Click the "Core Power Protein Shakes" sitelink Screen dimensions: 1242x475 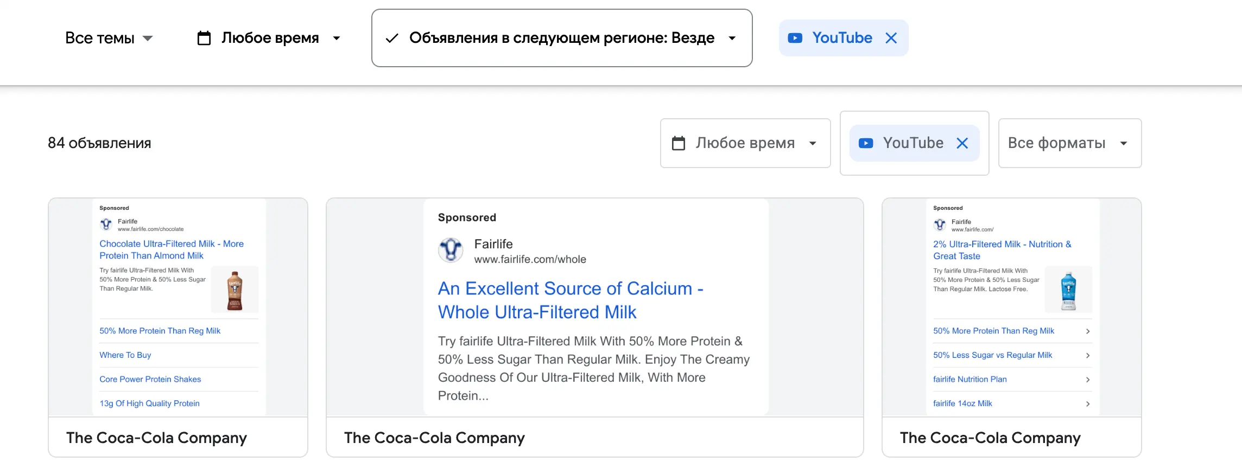tap(150, 379)
